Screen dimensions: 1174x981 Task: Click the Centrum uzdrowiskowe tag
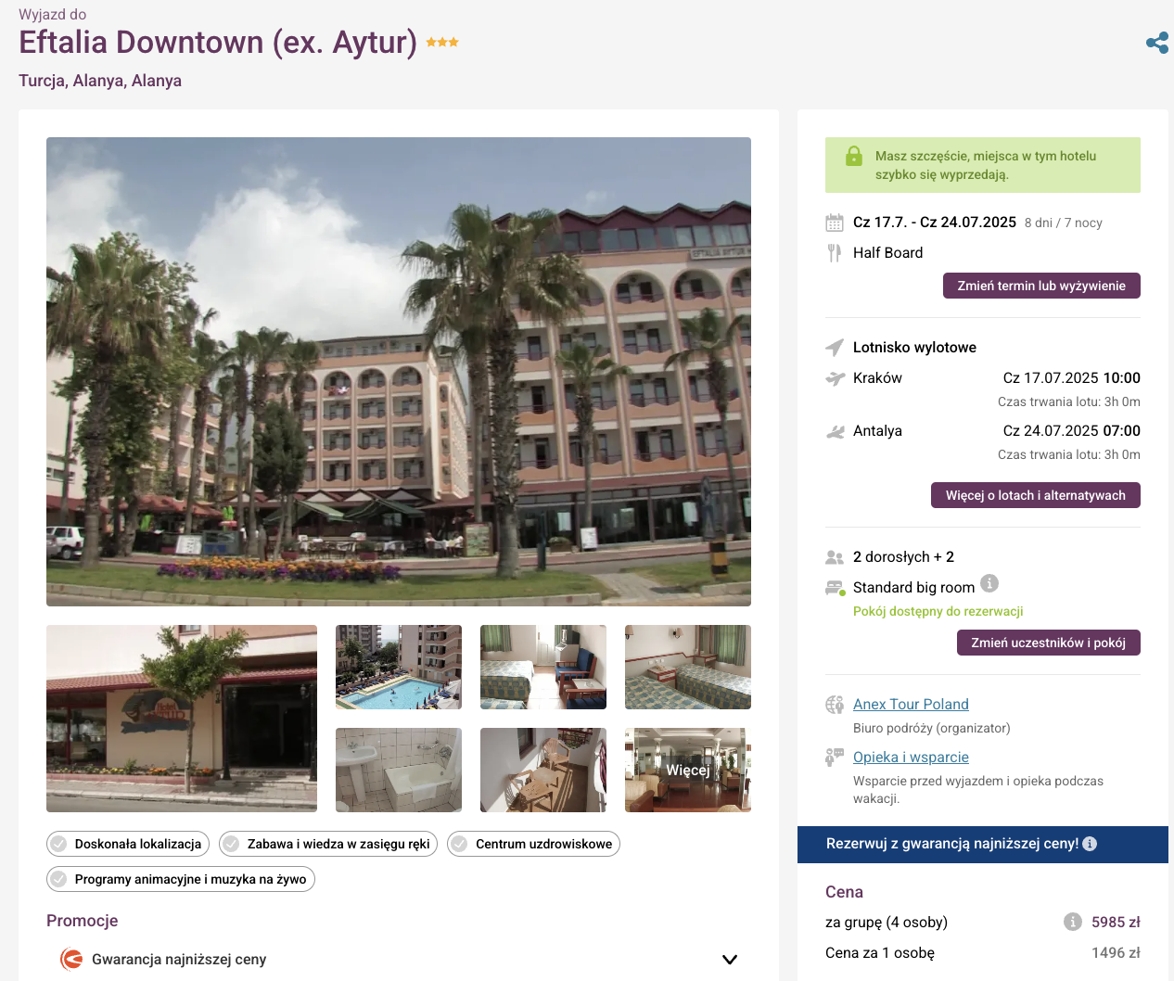(x=533, y=844)
